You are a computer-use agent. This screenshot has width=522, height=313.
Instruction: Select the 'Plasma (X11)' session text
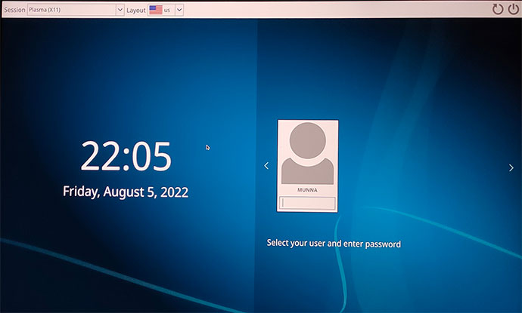click(x=45, y=10)
